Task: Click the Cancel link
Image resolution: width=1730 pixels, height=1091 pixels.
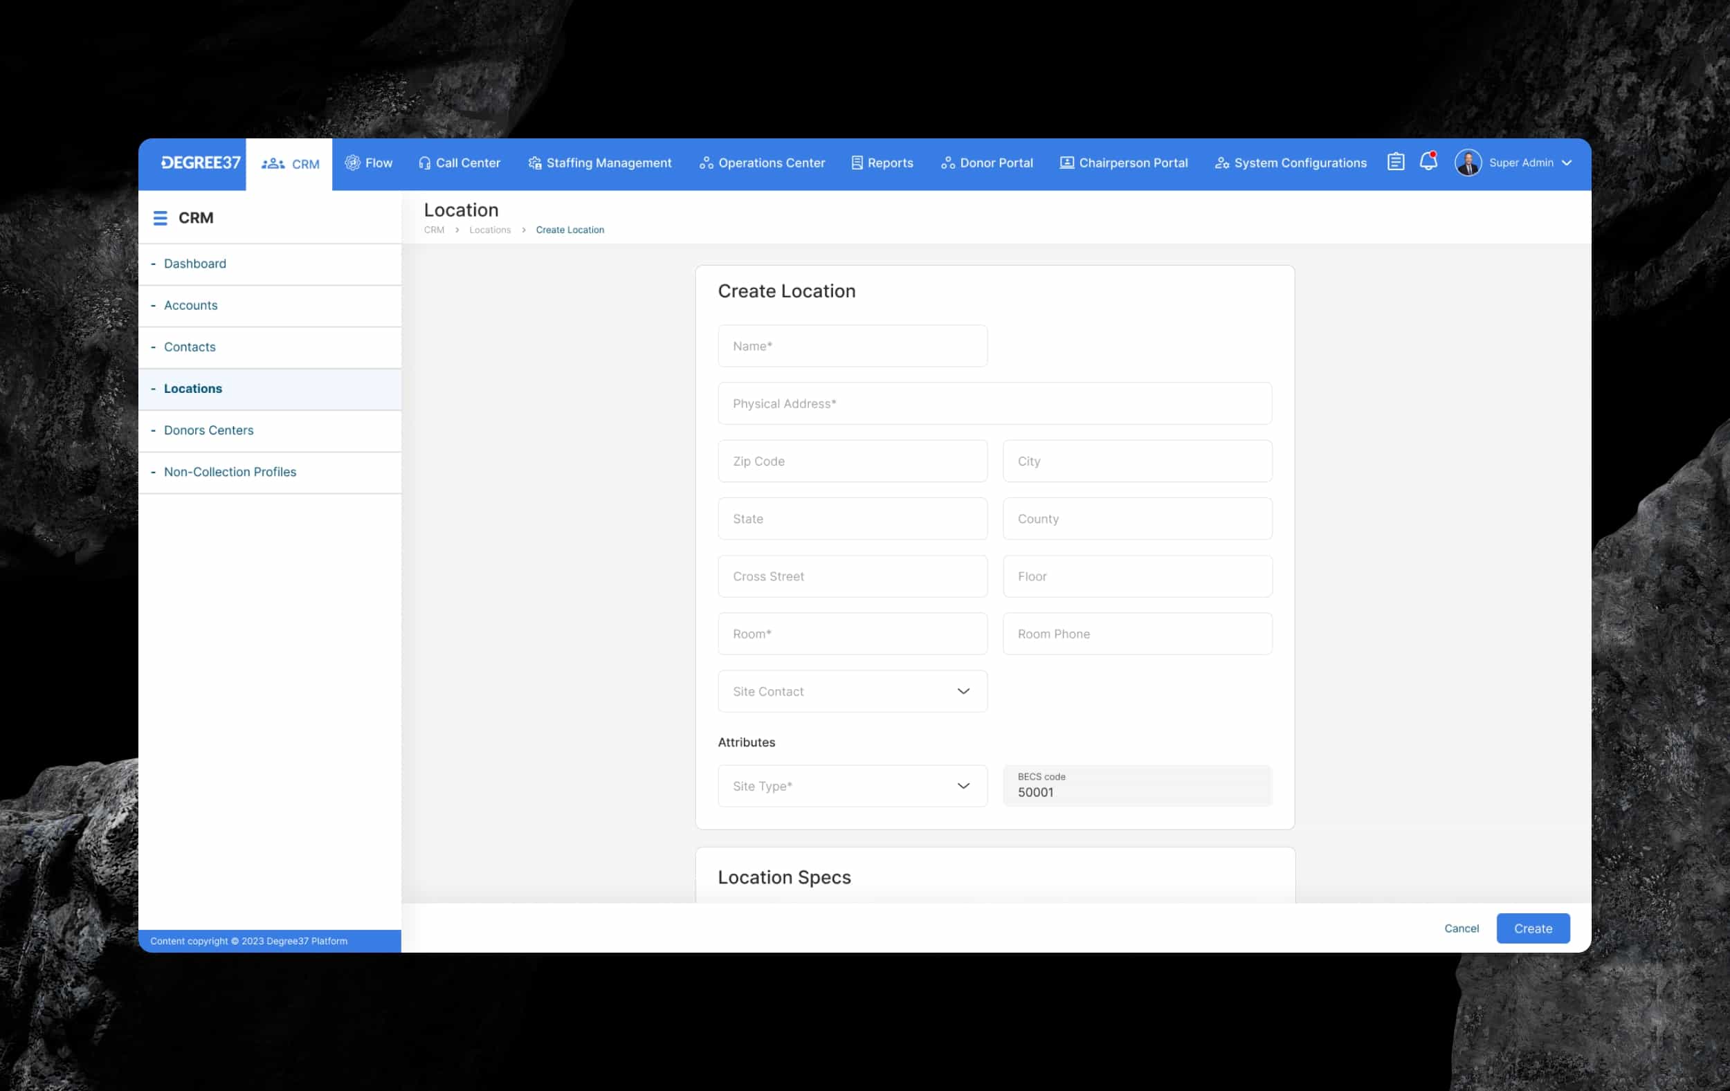Action: [x=1461, y=928]
